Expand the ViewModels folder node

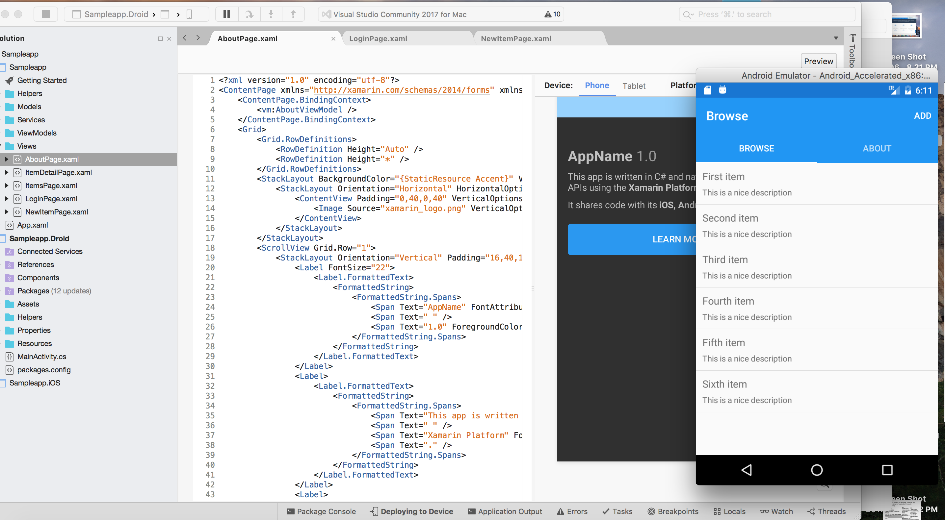coord(5,133)
